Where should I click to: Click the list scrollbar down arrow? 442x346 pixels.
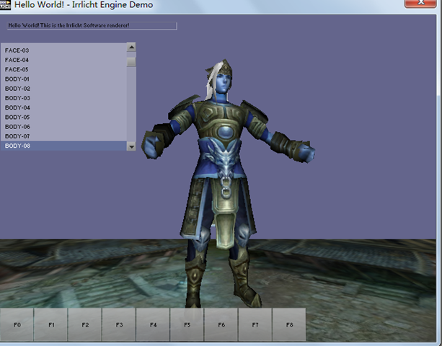[131, 146]
